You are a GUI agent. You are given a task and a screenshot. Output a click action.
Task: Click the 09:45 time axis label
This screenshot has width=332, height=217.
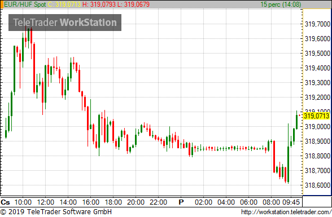(291, 202)
